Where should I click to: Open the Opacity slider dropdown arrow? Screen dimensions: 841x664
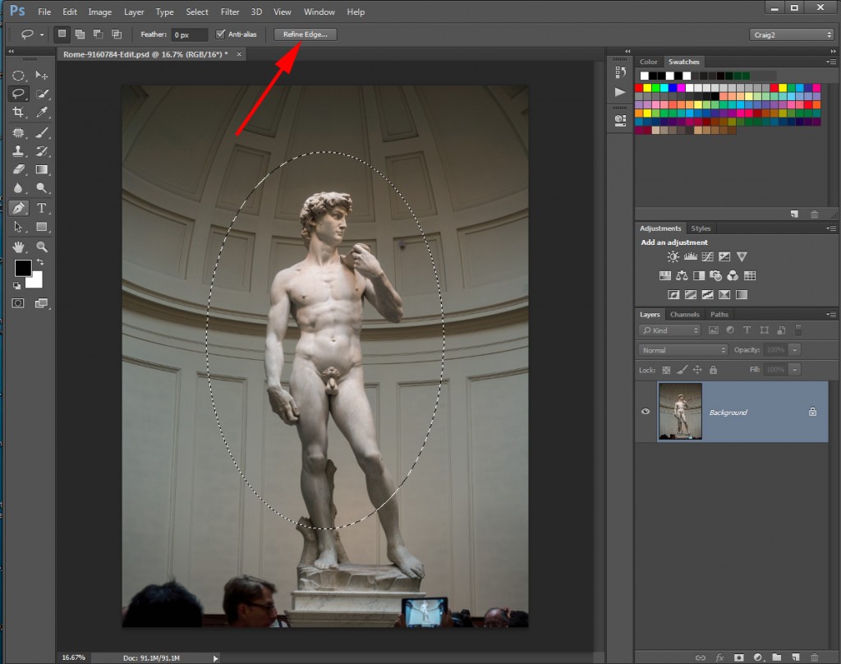pyautogui.click(x=794, y=350)
